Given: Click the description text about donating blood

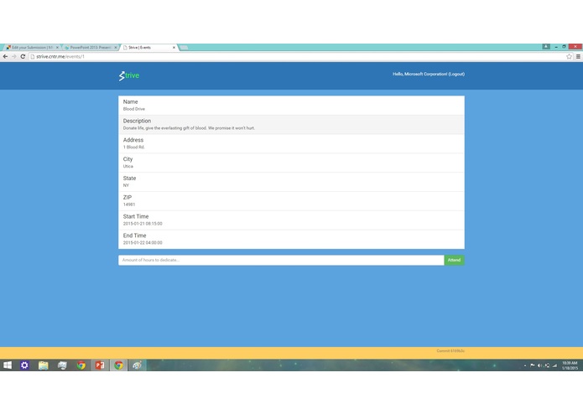Looking at the screenshot, I should (189, 128).
